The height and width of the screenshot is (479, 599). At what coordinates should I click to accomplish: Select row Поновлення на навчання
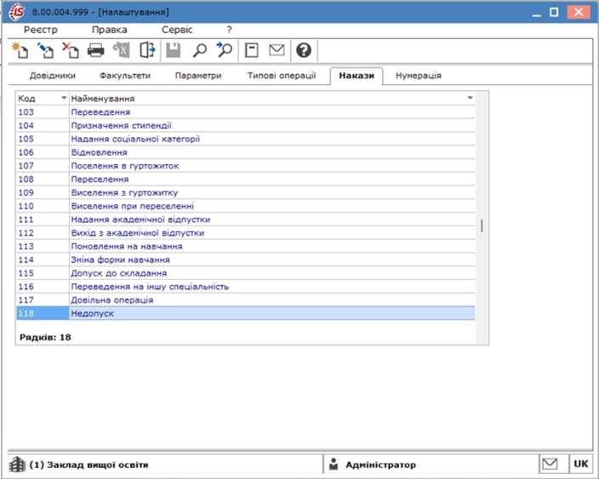point(246,246)
